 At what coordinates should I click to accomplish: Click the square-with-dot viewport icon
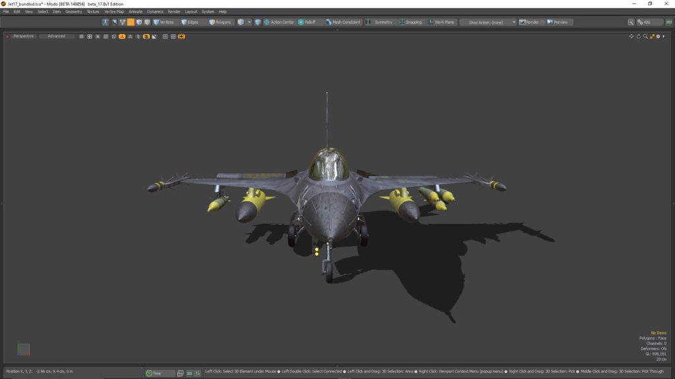pyautogui.click(x=165, y=37)
